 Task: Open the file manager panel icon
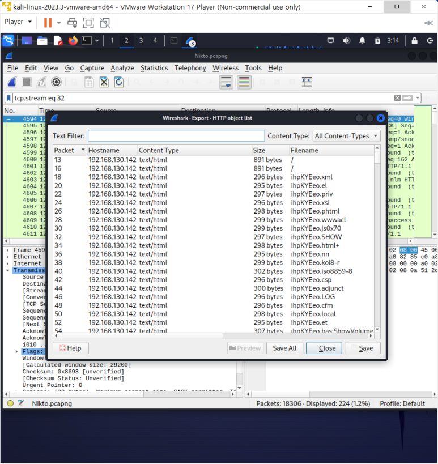point(42,41)
